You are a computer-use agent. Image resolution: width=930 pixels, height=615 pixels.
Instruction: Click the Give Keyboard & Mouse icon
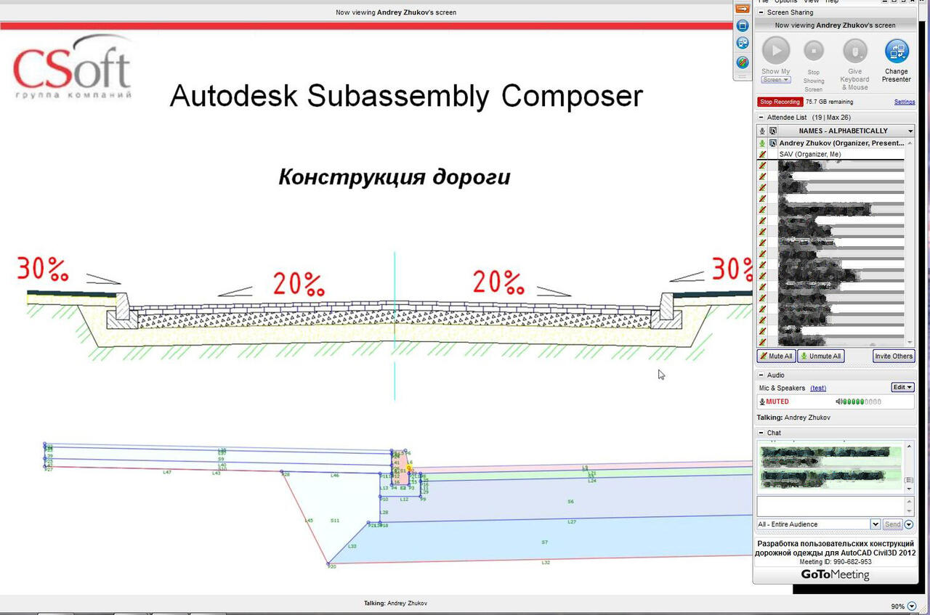click(854, 51)
